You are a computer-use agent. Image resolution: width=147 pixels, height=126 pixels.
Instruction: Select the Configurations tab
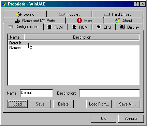(23, 27)
